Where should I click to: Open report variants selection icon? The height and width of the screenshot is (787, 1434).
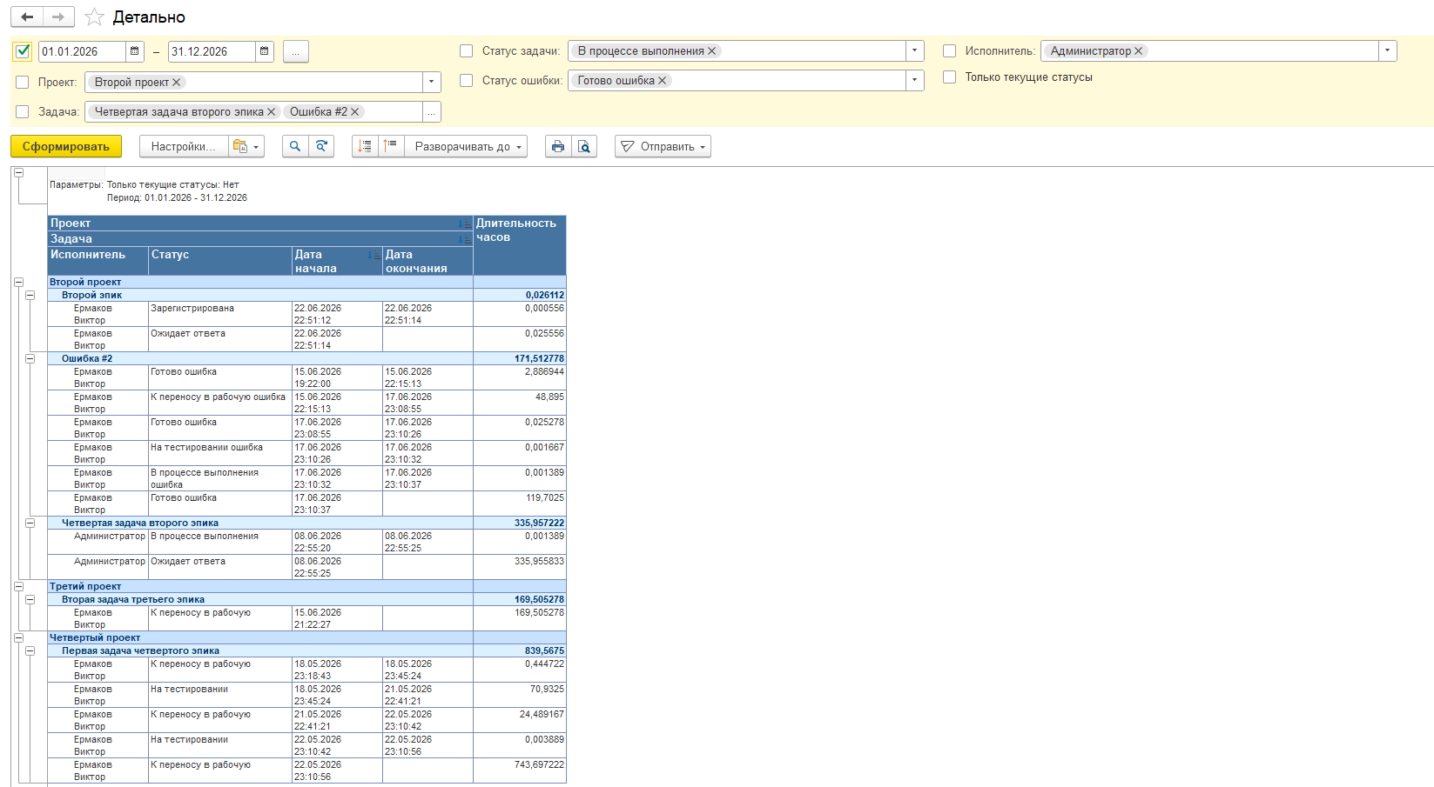click(246, 146)
